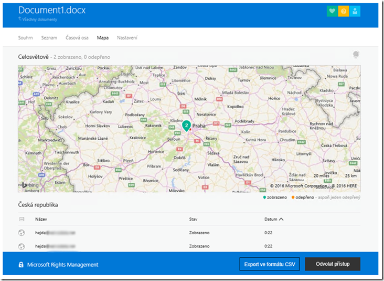The height and width of the screenshot is (281, 384).
Task: Click the Rakovník label on the map
Action: (x=153, y=126)
